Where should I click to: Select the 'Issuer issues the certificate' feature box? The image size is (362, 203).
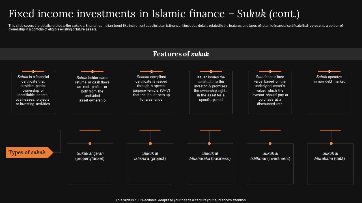pyautogui.click(x=211, y=92)
